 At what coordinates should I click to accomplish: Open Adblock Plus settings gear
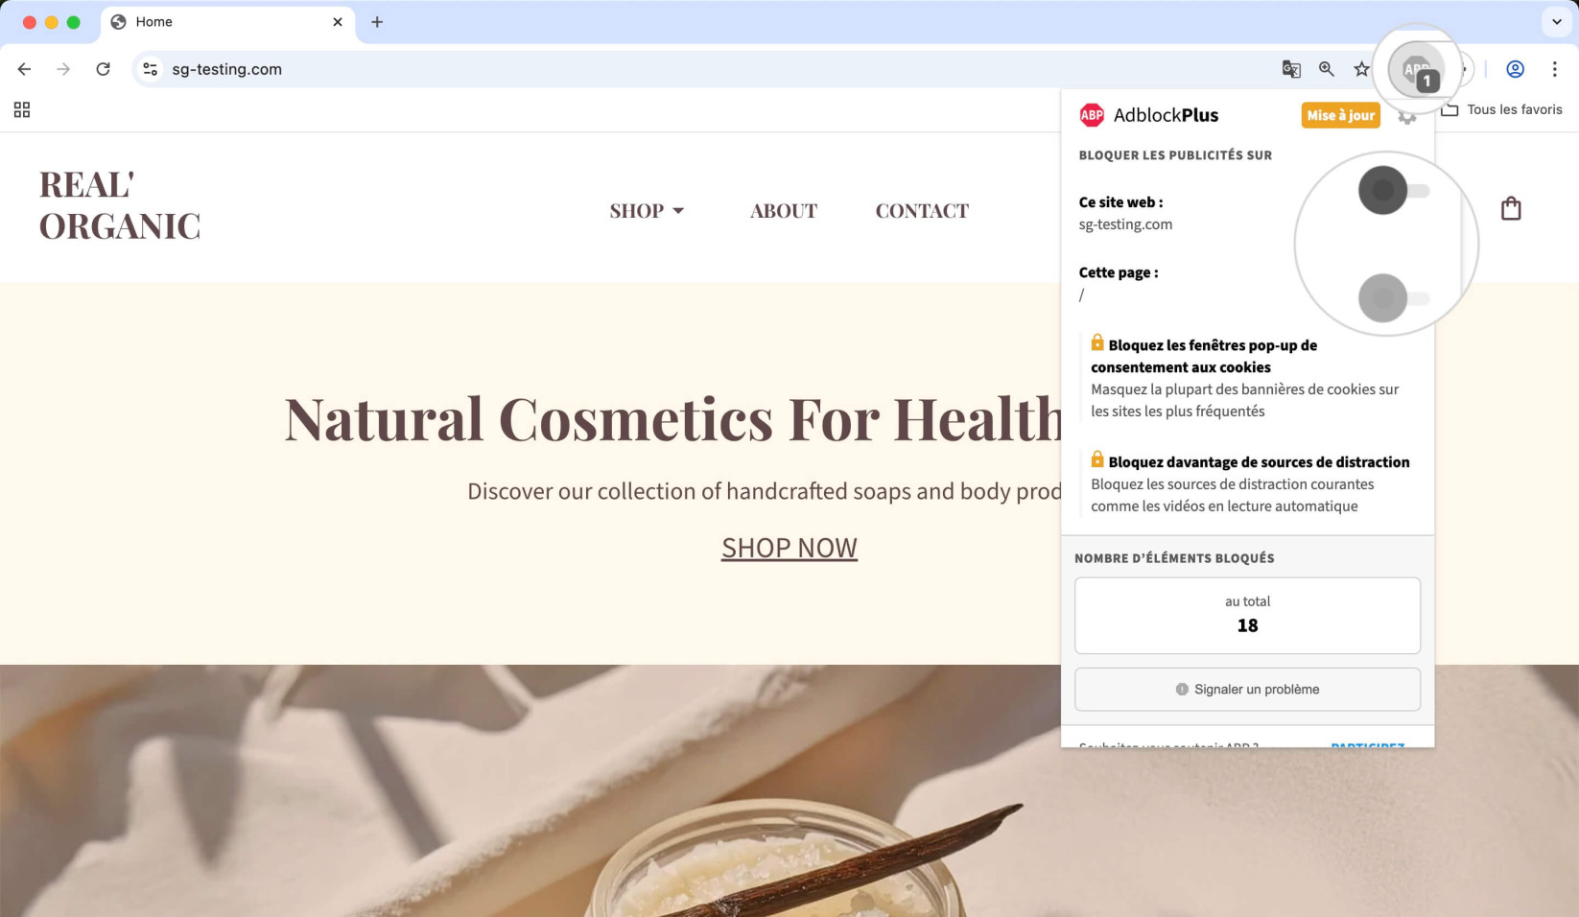[1406, 116]
